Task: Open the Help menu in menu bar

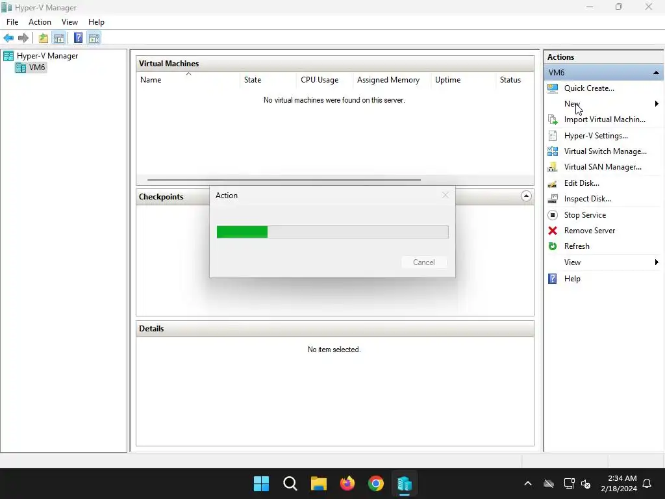Action: click(x=96, y=22)
